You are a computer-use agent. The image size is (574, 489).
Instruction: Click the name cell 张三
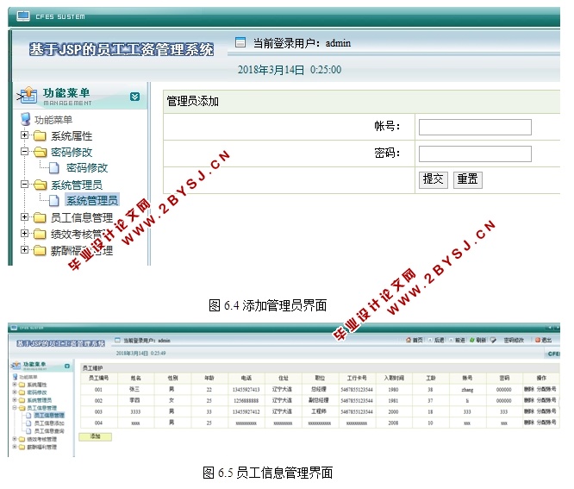[134, 389]
